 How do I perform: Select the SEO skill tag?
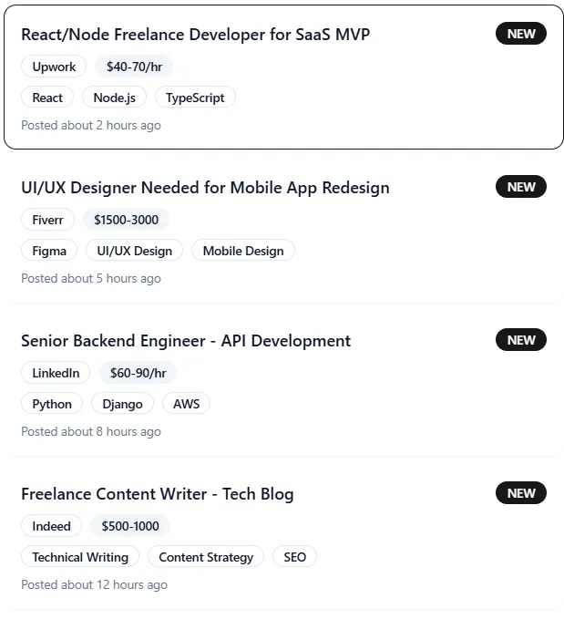[x=294, y=557]
